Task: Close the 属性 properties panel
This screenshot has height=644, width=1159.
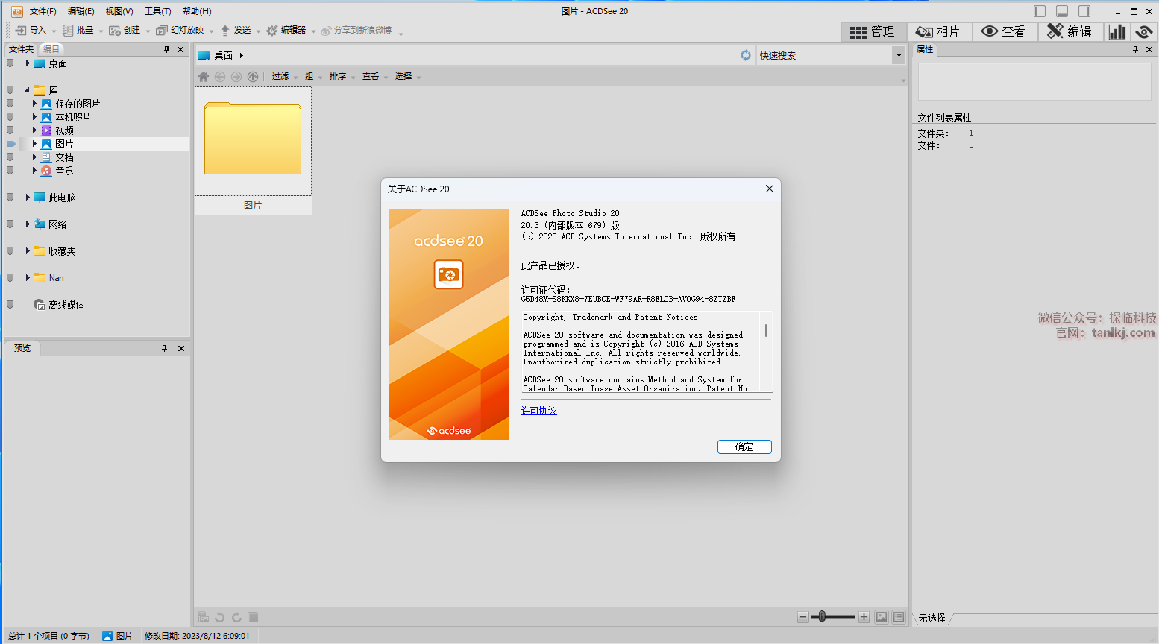Action: pos(1149,49)
